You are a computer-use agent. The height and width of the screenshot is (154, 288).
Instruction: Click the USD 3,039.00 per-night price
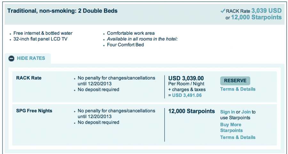pyautogui.click(x=186, y=78)
